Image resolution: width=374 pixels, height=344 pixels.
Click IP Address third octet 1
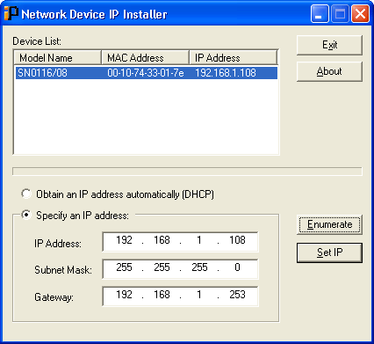pos(199,240)
